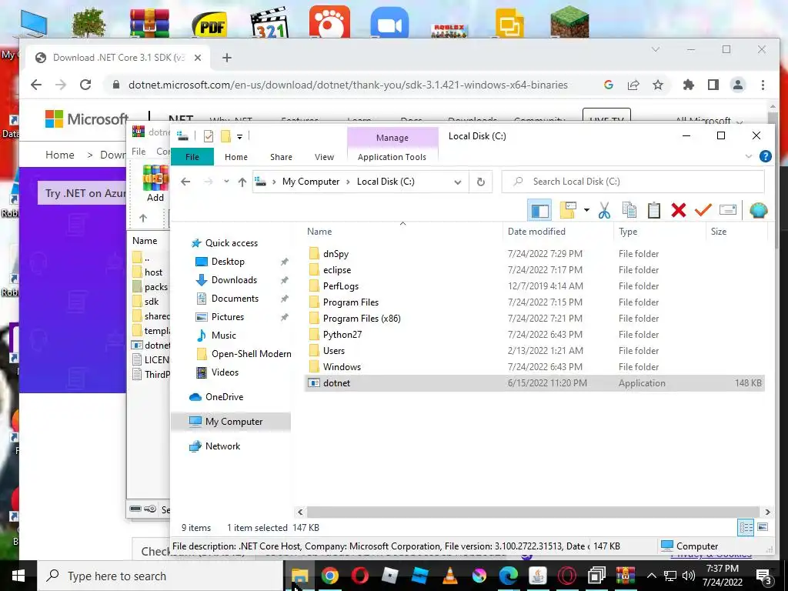The image size is (788, 591).
Task: Open Customize Quick Access Toolbar dropdown
Action: coord(240,136)
